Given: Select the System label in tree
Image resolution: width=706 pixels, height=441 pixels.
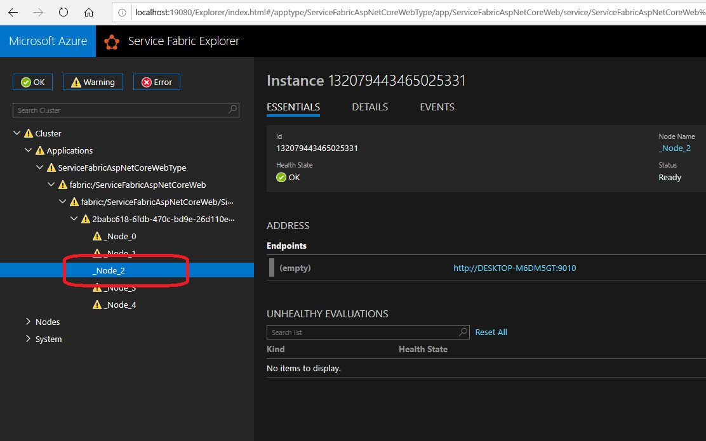Looking at the screenshot, I should 49,339.
